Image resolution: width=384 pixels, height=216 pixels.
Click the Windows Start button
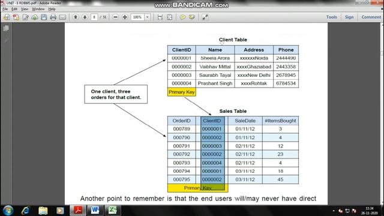(8, 211)
